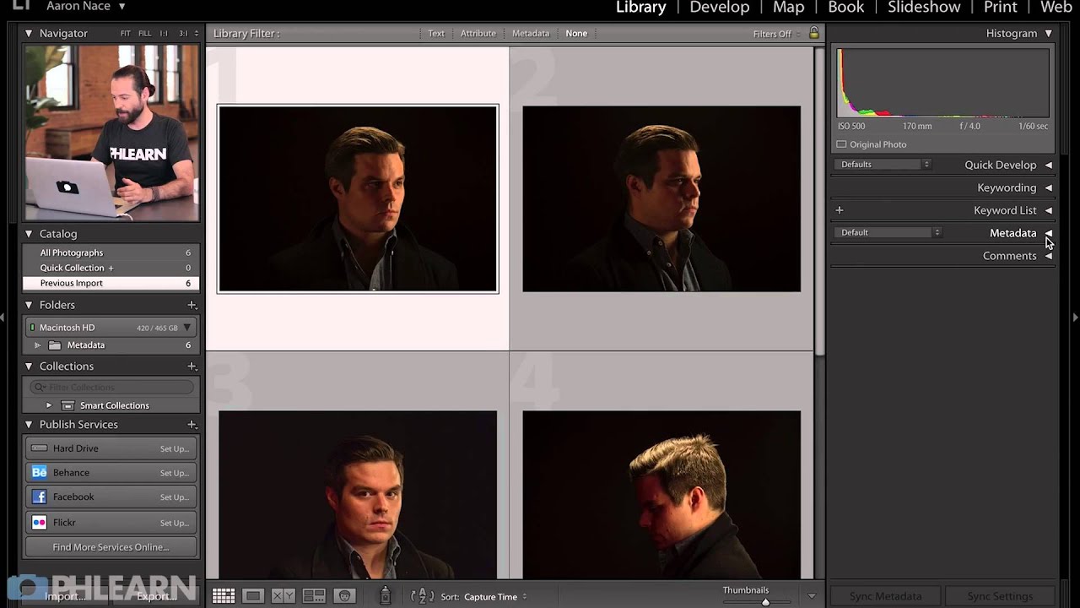Pick up the Painter spray can tool
Image resolution: width=1080 pixels, height=608 pixels.
(x=385, y=595)
